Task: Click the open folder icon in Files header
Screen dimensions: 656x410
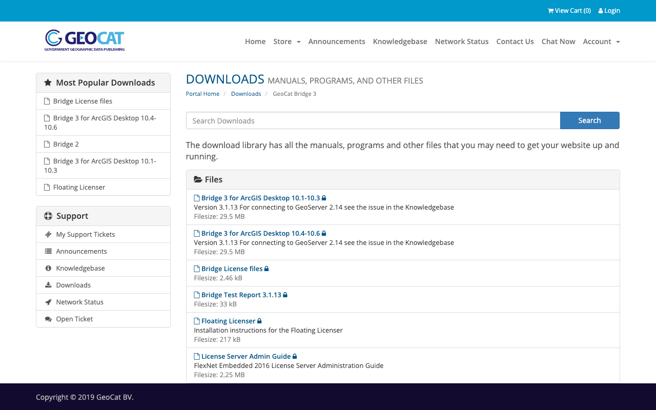Action: (x=198, y=179)
